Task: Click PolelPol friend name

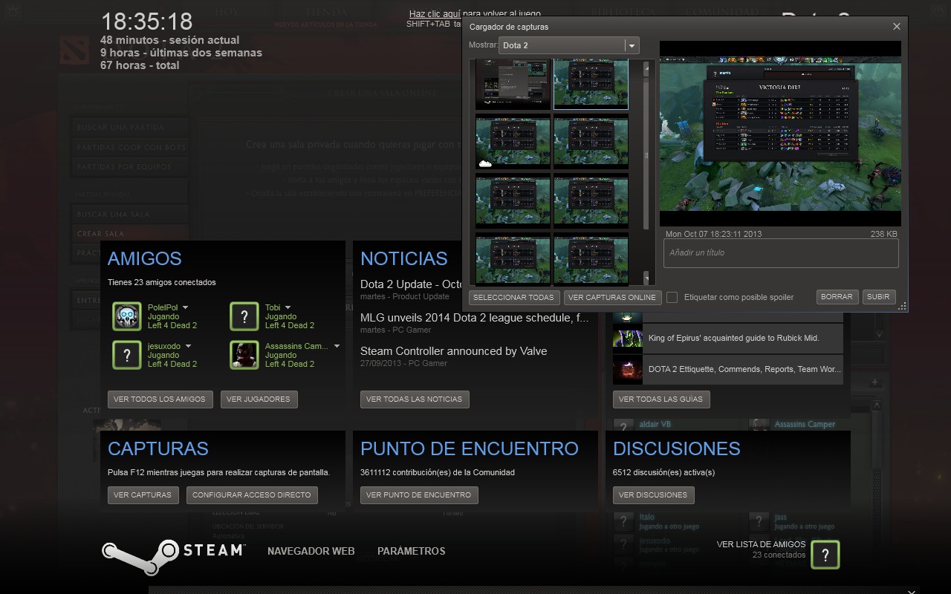Action: tap(163, 307)
